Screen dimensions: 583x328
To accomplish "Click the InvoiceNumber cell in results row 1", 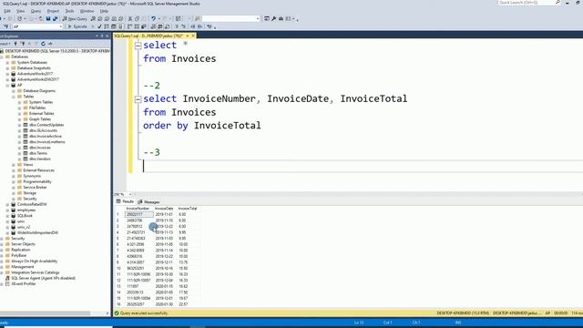I will point(139,215).
